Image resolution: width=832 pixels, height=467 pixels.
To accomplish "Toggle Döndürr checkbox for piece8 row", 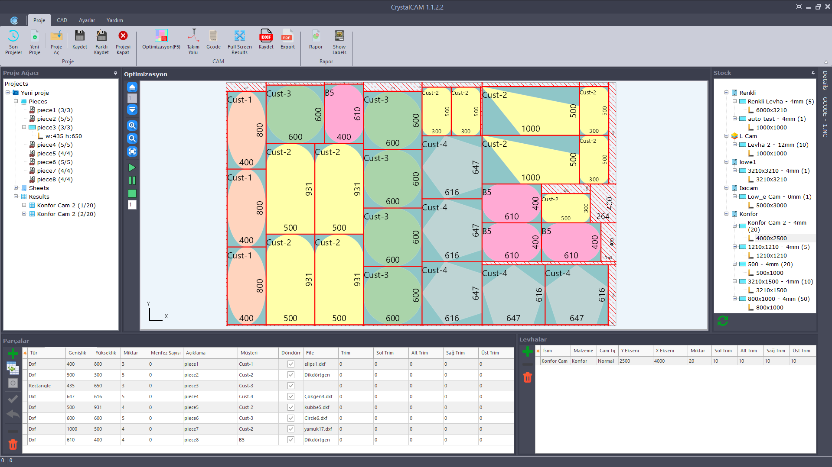I will point(290,440).
